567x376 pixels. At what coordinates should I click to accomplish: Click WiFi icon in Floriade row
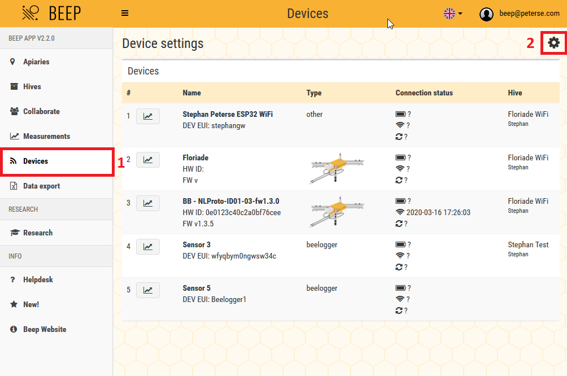(400, 168)
